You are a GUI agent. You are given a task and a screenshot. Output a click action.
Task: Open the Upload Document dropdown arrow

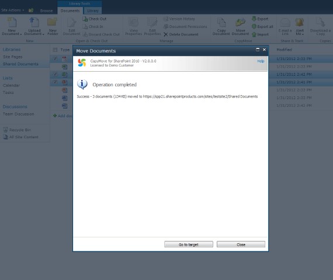pyautogui.click(x=43, y=34)
